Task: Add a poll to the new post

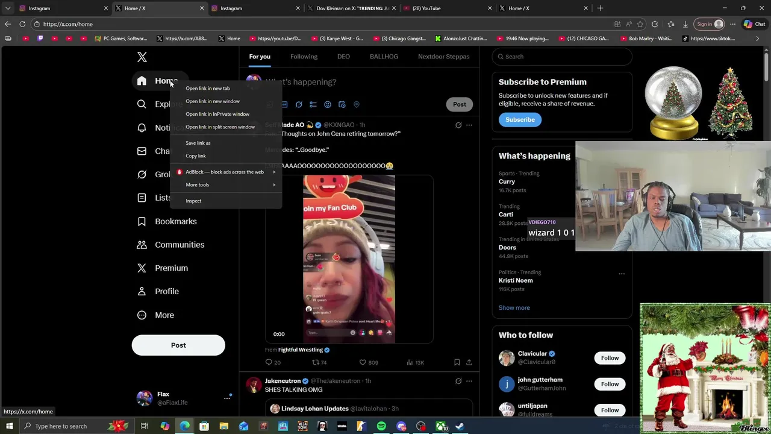Action: click(313, 104)
